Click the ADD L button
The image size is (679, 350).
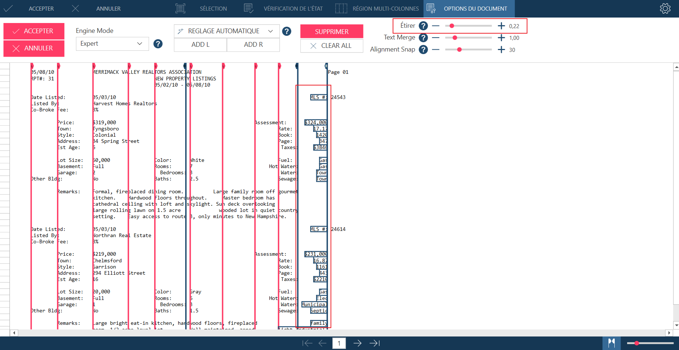[x=201, y=45]
